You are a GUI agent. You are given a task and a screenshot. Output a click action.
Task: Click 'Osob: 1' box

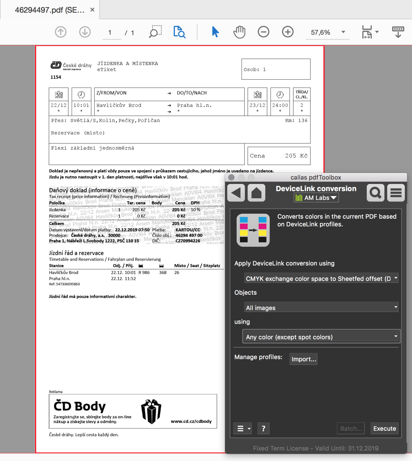(276, 69)
